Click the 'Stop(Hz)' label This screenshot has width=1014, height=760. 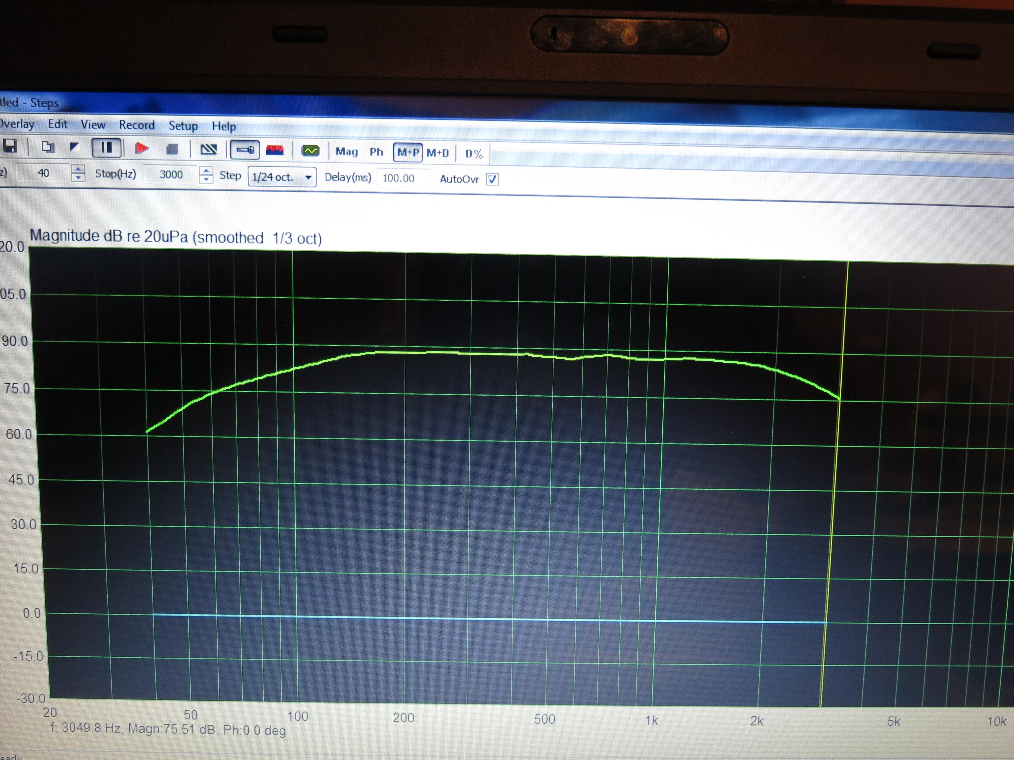pos(115,174)
